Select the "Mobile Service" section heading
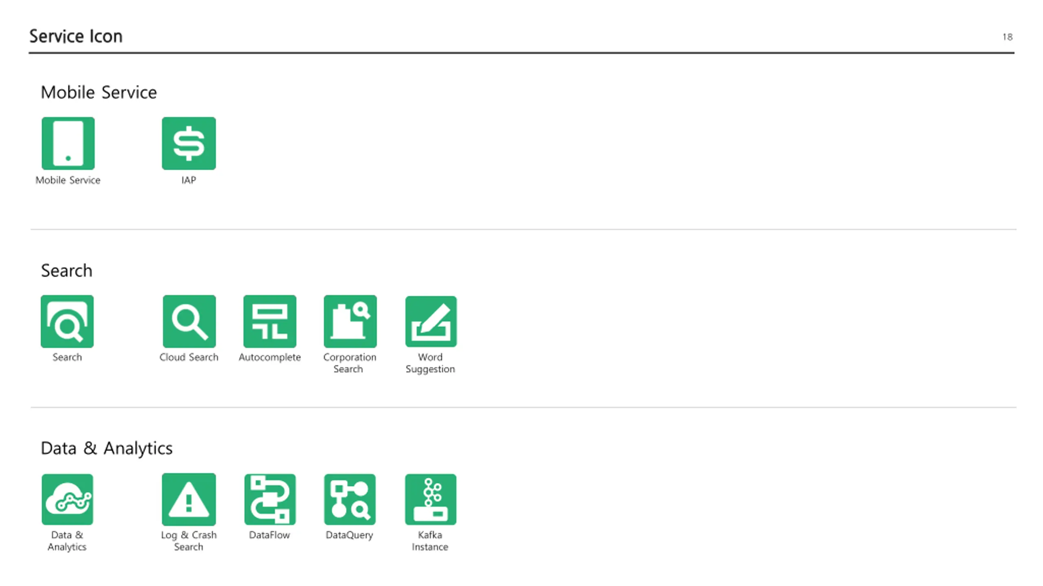The height and width of the screenshot is (586, 1043). pyautogui.click(x=99, y=92)
